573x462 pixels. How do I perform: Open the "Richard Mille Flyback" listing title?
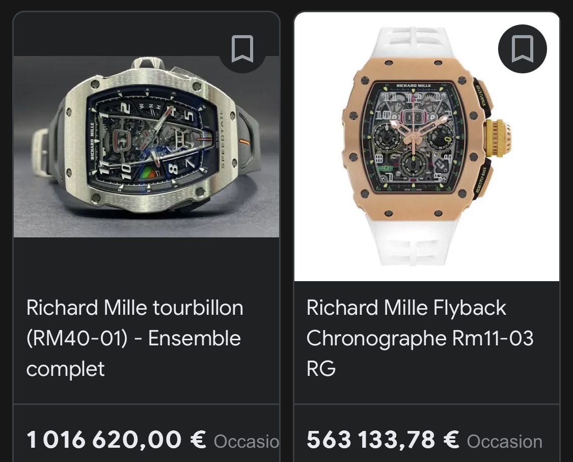406,308
